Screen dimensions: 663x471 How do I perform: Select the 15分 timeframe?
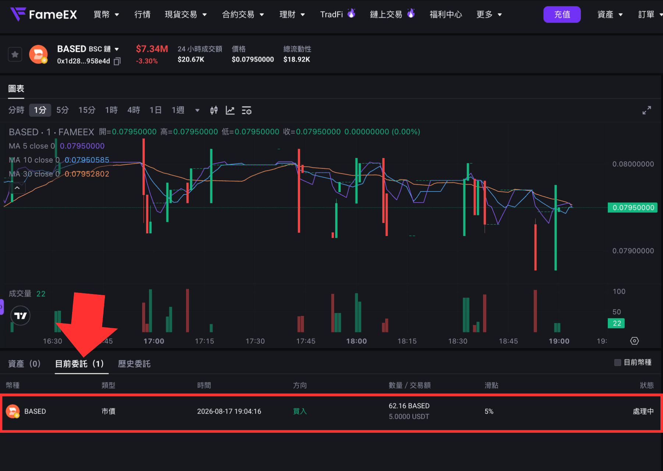click(x=87, y=110)
